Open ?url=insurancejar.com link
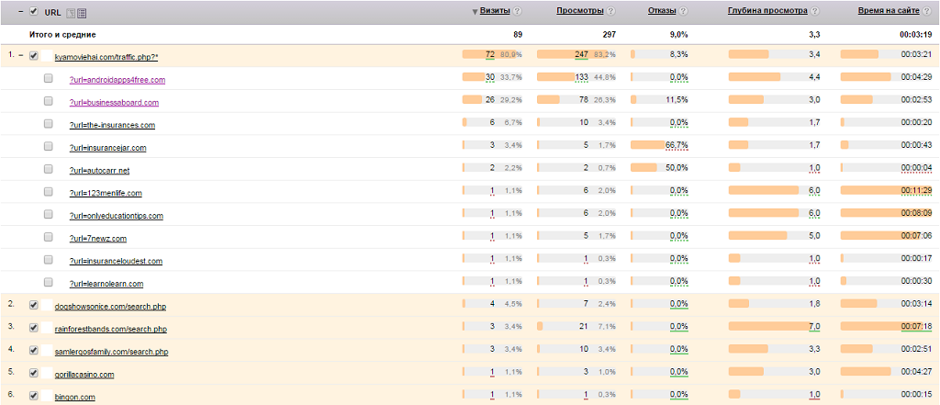This screenshot has height=405, width=940. [x=108, y=148]
